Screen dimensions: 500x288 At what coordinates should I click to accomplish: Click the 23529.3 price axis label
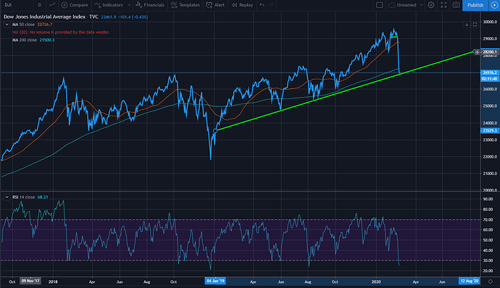click(489, 131)
